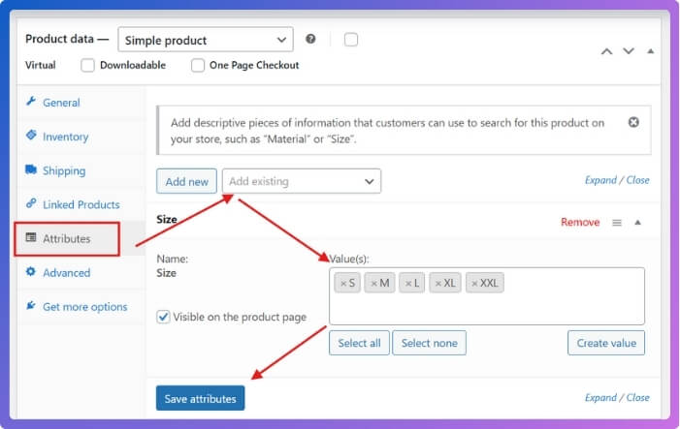Click the Linked Products chain icon
The width and height of the screenshot is (680, 429).
pyautogui.click(x=31, y=203)
